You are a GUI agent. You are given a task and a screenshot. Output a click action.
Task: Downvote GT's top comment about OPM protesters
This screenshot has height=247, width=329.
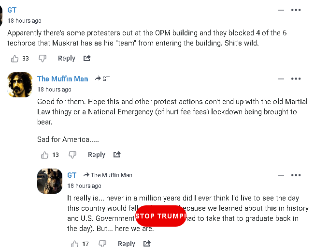[x=43, y=59]
